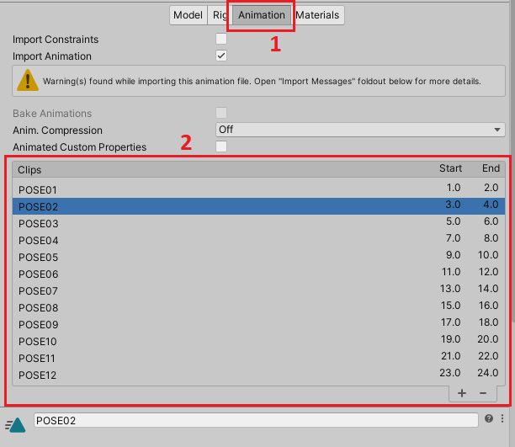This screenshot has width=515, height=447.
Task: Enable the Import Constraints checkbox
Action: (221, 39)
